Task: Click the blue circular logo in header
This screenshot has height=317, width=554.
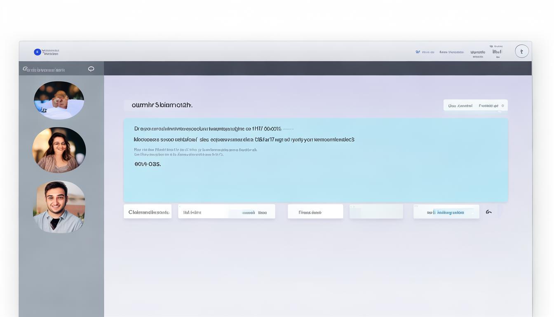Action: pyautogui.click(x=38, y=52)
